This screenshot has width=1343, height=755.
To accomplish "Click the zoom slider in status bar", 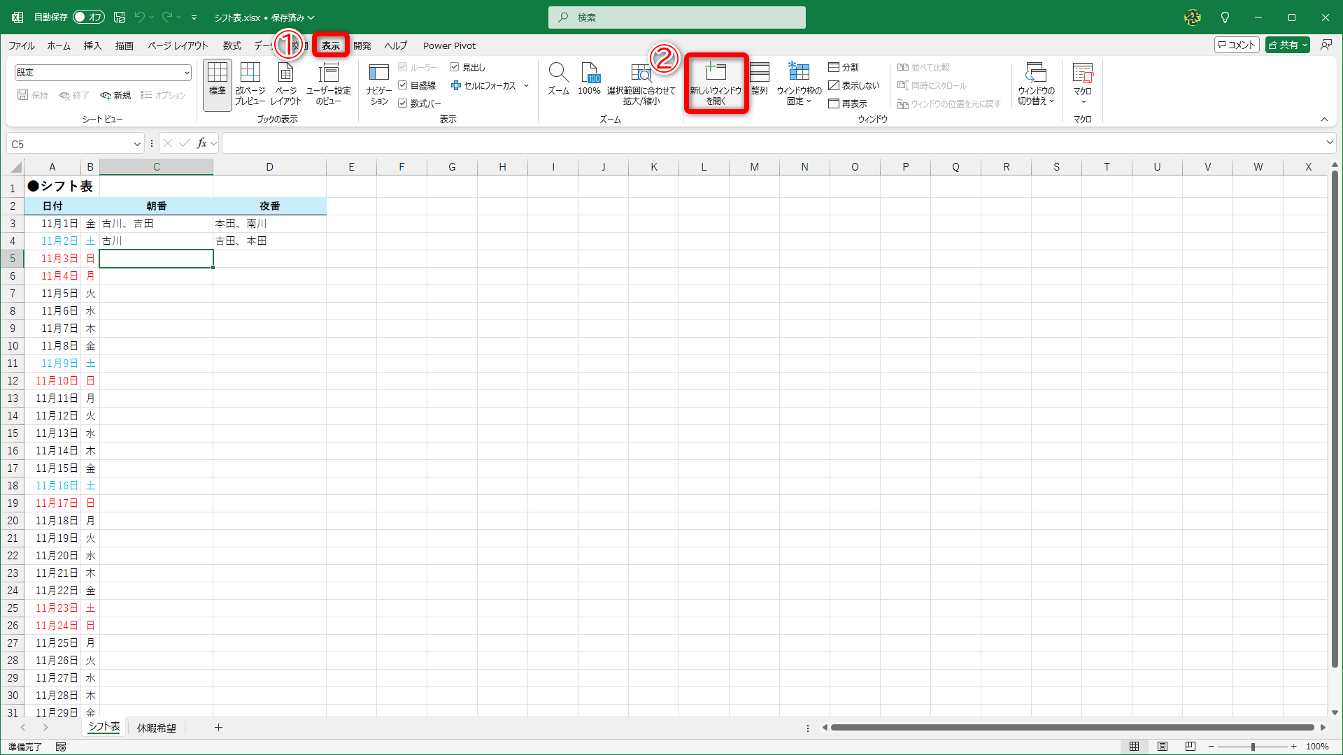I will 1252,747.
